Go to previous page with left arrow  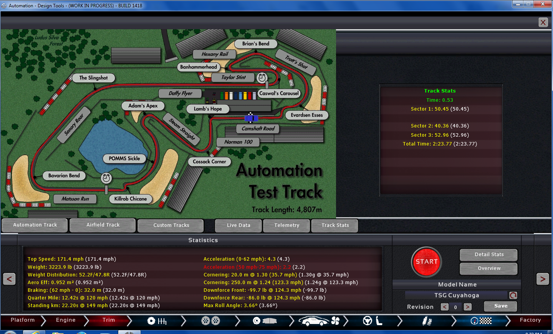(x=9, y=279)
